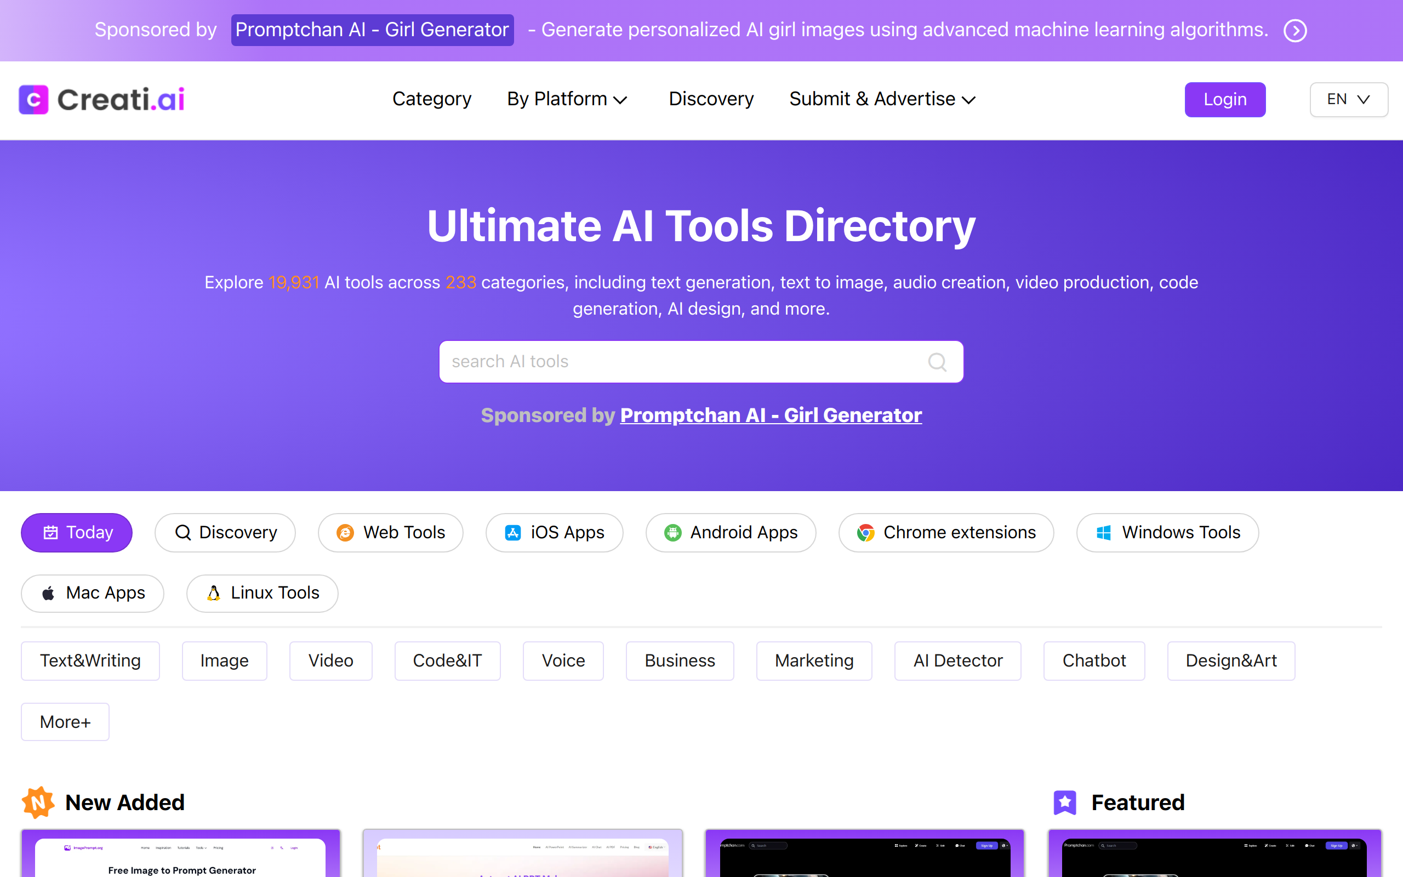The width and height of the screenshot is (1403, 877).
Task: Open the EN language selector
Action: 1349,100
